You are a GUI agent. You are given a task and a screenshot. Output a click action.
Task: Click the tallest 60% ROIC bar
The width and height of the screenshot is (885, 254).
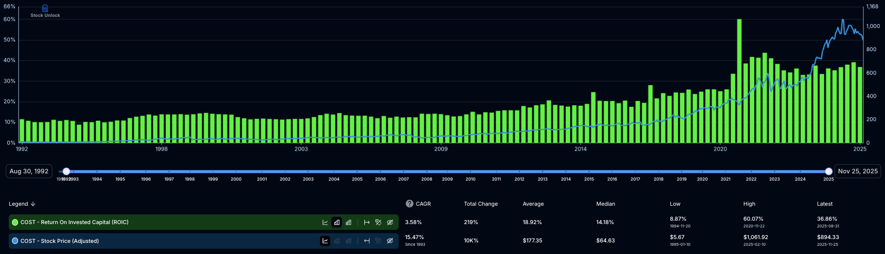[x=739, y=81]
